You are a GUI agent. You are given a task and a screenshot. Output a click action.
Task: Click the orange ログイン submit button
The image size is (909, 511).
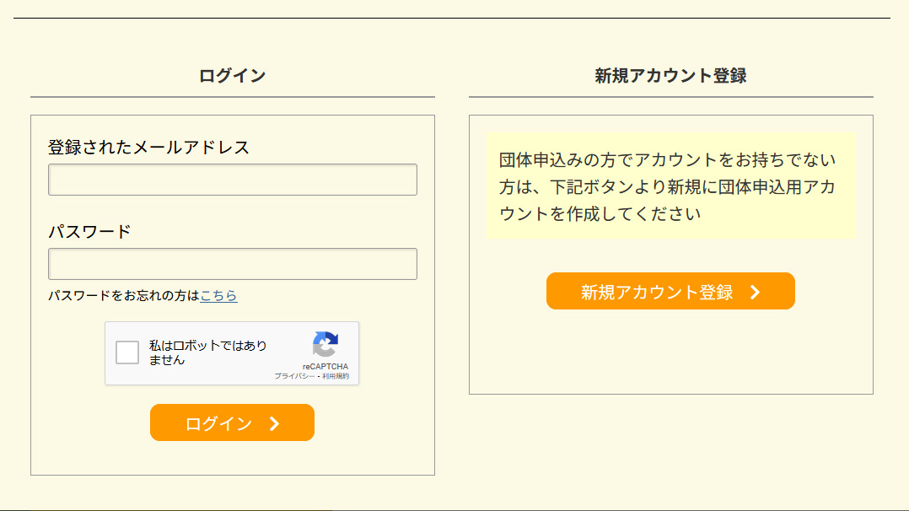[x=232, y=422]
